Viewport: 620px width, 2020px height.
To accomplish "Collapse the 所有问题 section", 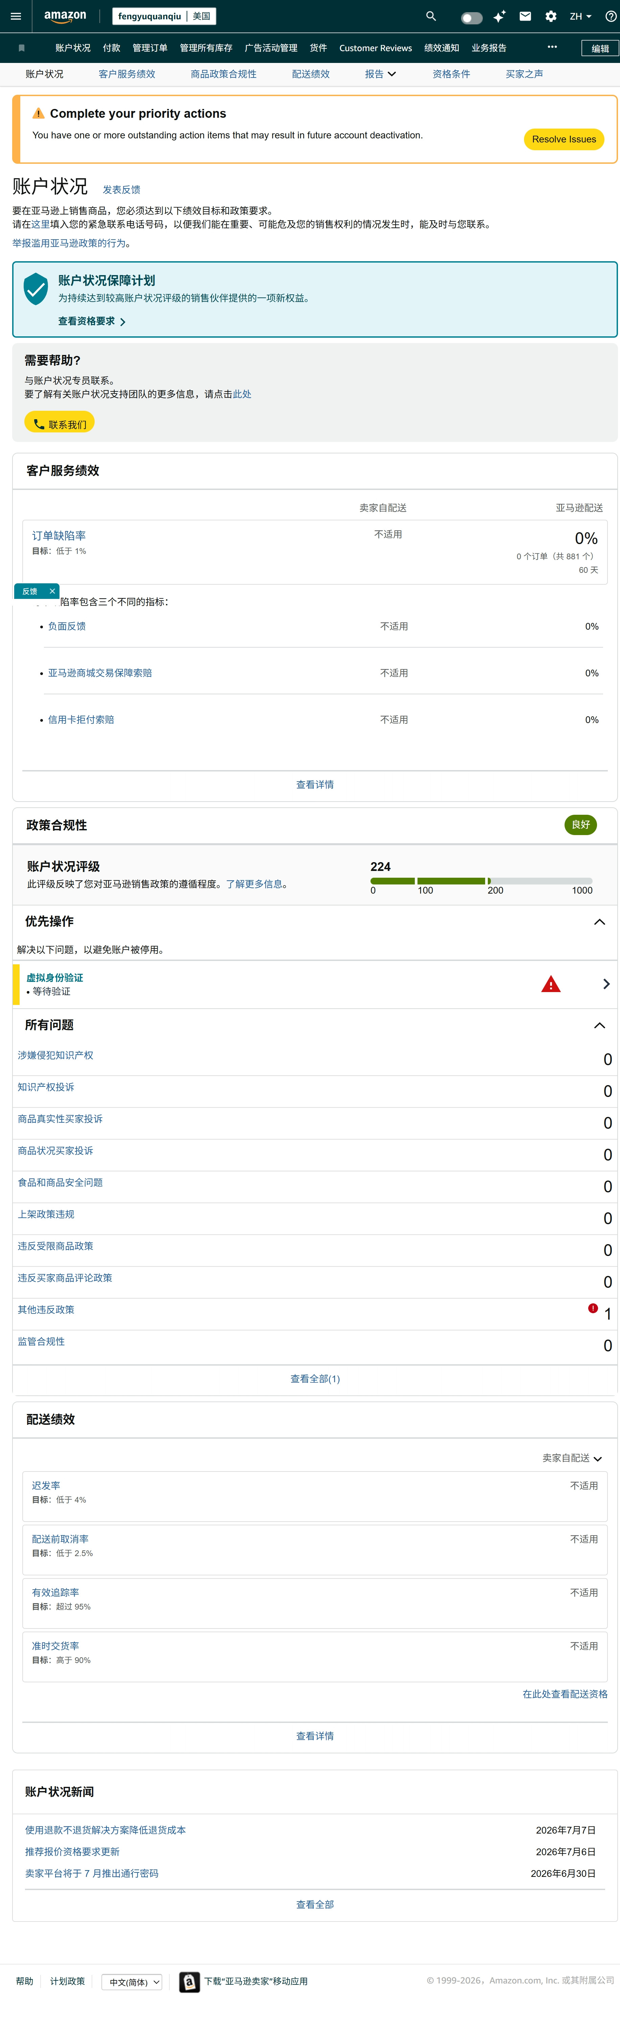I will (x=600, y=1026).
